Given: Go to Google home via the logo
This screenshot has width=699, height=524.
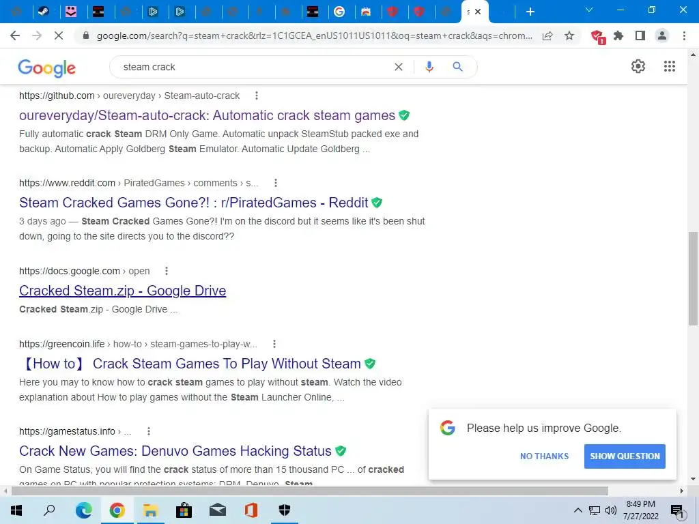Looking at the screenshot, I should [47, 68].
